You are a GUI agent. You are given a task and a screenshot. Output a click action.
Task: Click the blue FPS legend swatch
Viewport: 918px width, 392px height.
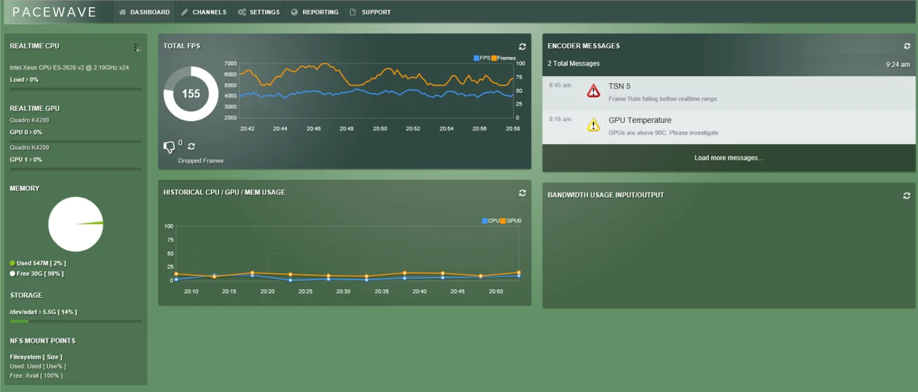(477, 58)
